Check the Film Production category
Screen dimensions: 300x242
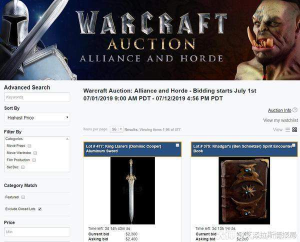coord(34,160)
